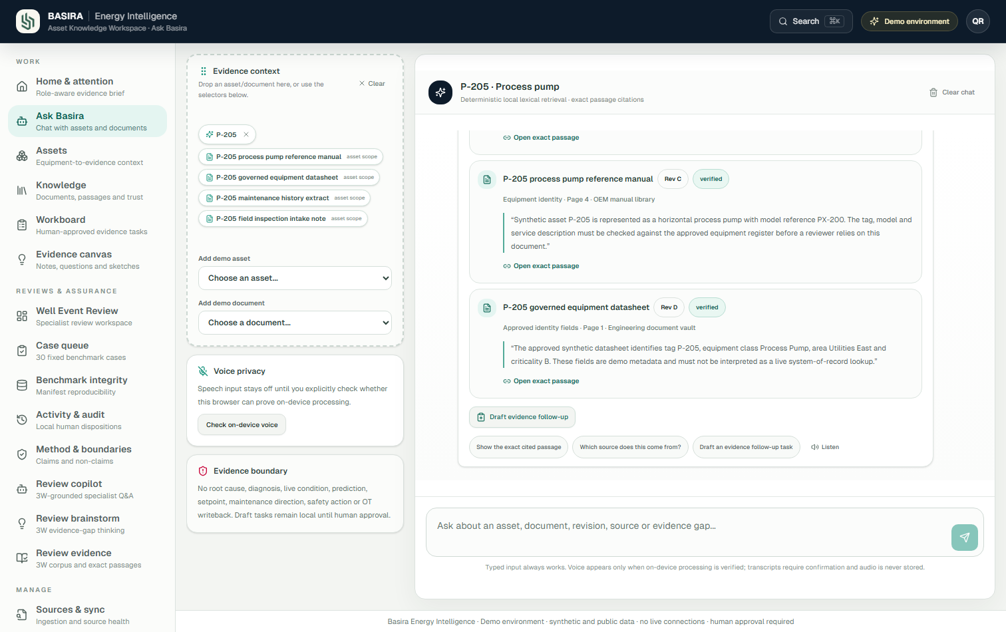This screenshot has height=632, width=1006.
Task: Clear the evidence context
Action: (x=372, y=84)
